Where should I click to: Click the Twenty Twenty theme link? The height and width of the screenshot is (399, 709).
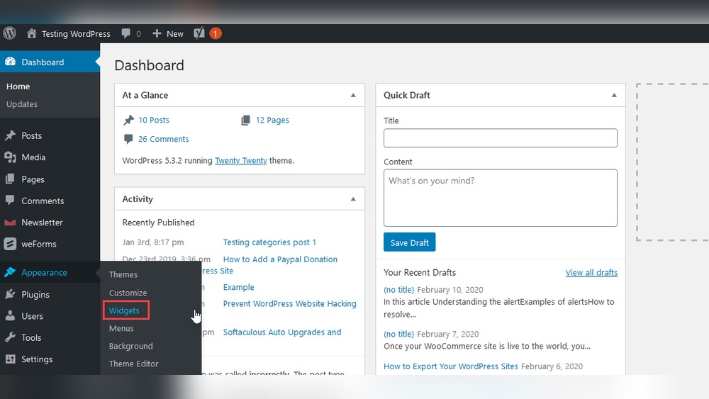click(241, 160)
